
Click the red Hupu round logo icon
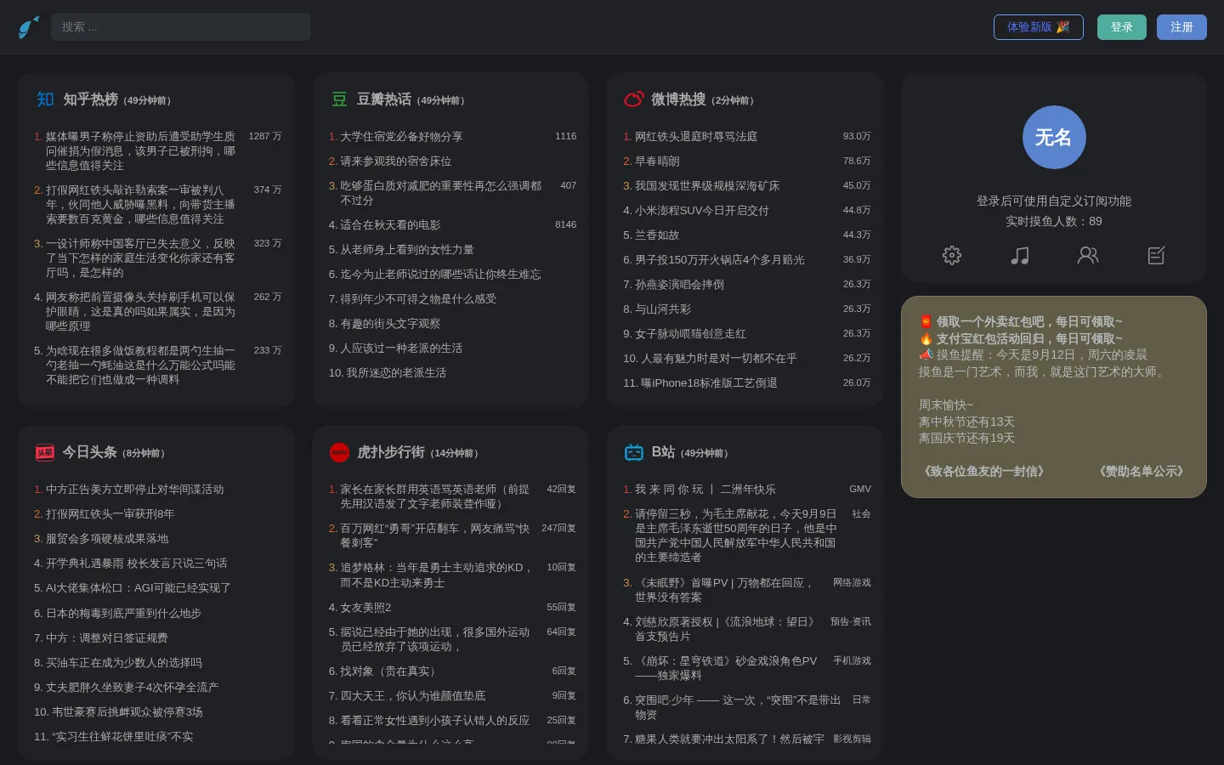[339, 452]
